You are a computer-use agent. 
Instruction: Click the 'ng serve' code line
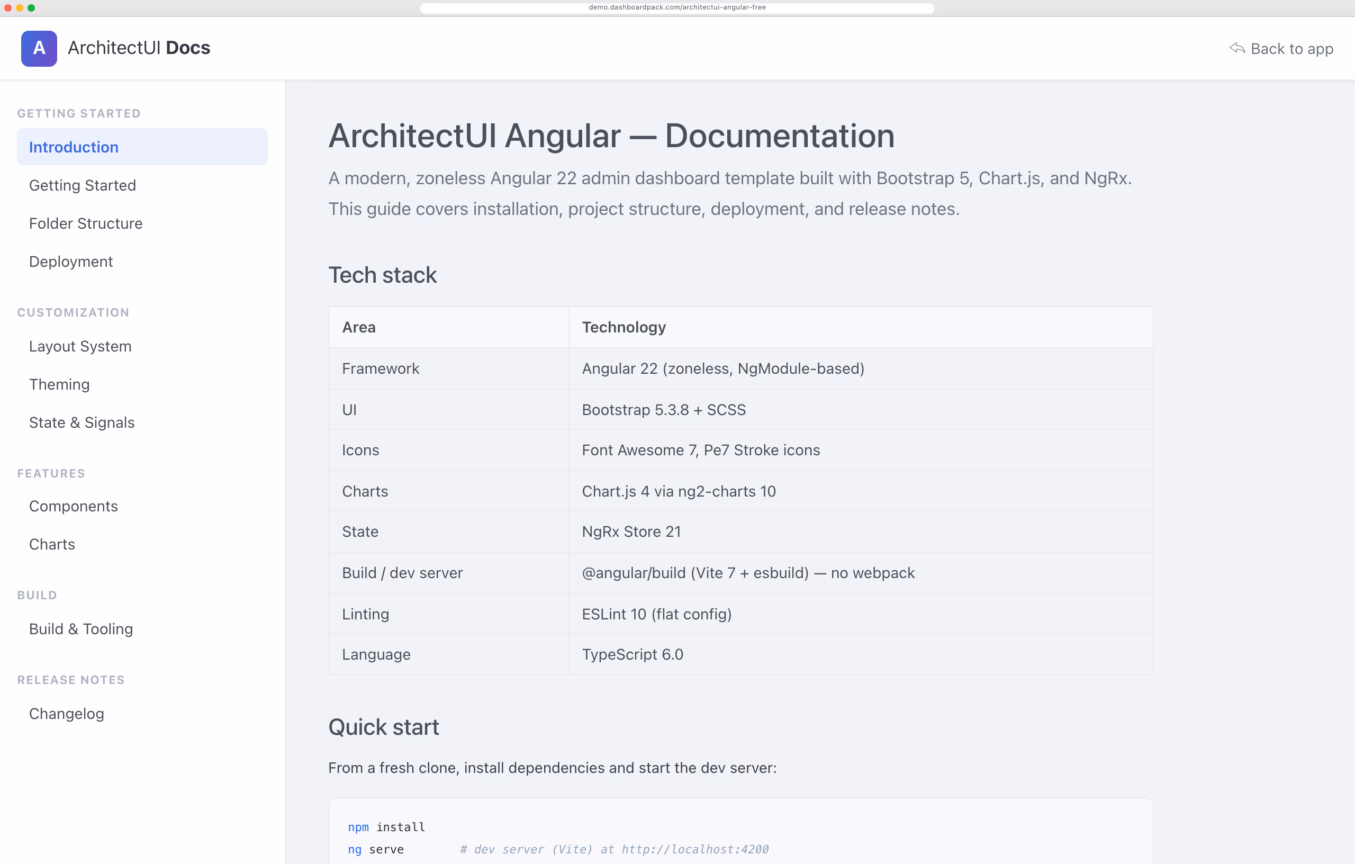click(x=376, y=849)
